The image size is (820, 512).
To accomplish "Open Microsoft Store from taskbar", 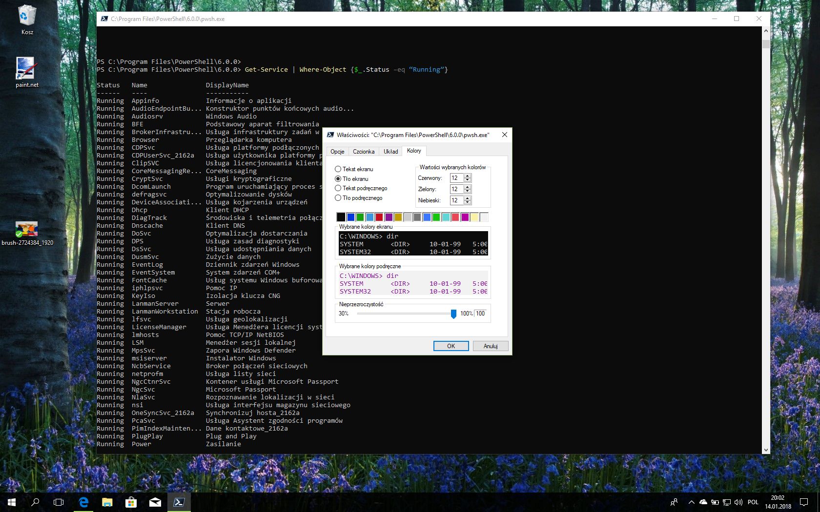I will [131, 502].
